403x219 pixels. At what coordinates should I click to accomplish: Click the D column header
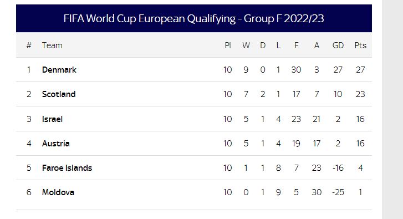(263, 45)
